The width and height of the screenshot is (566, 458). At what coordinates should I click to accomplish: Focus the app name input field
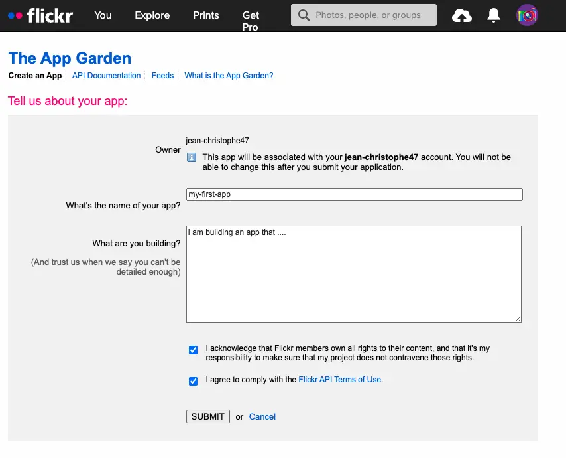(x=355, y=194)
